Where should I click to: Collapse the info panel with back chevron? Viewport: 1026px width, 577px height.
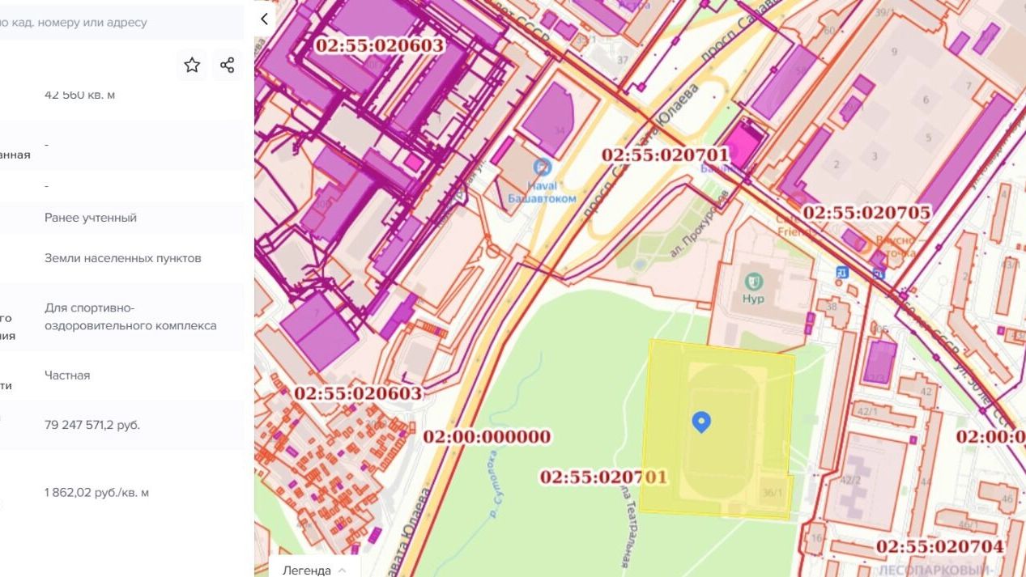coord(264,19)
